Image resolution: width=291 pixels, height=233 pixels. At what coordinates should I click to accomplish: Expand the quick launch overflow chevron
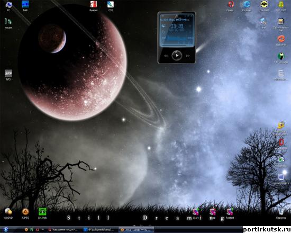coord(43,230)
